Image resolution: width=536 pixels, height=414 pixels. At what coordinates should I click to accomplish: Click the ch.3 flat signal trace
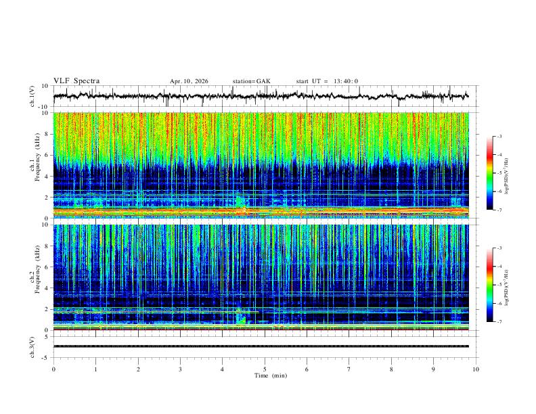click(261, 346)
